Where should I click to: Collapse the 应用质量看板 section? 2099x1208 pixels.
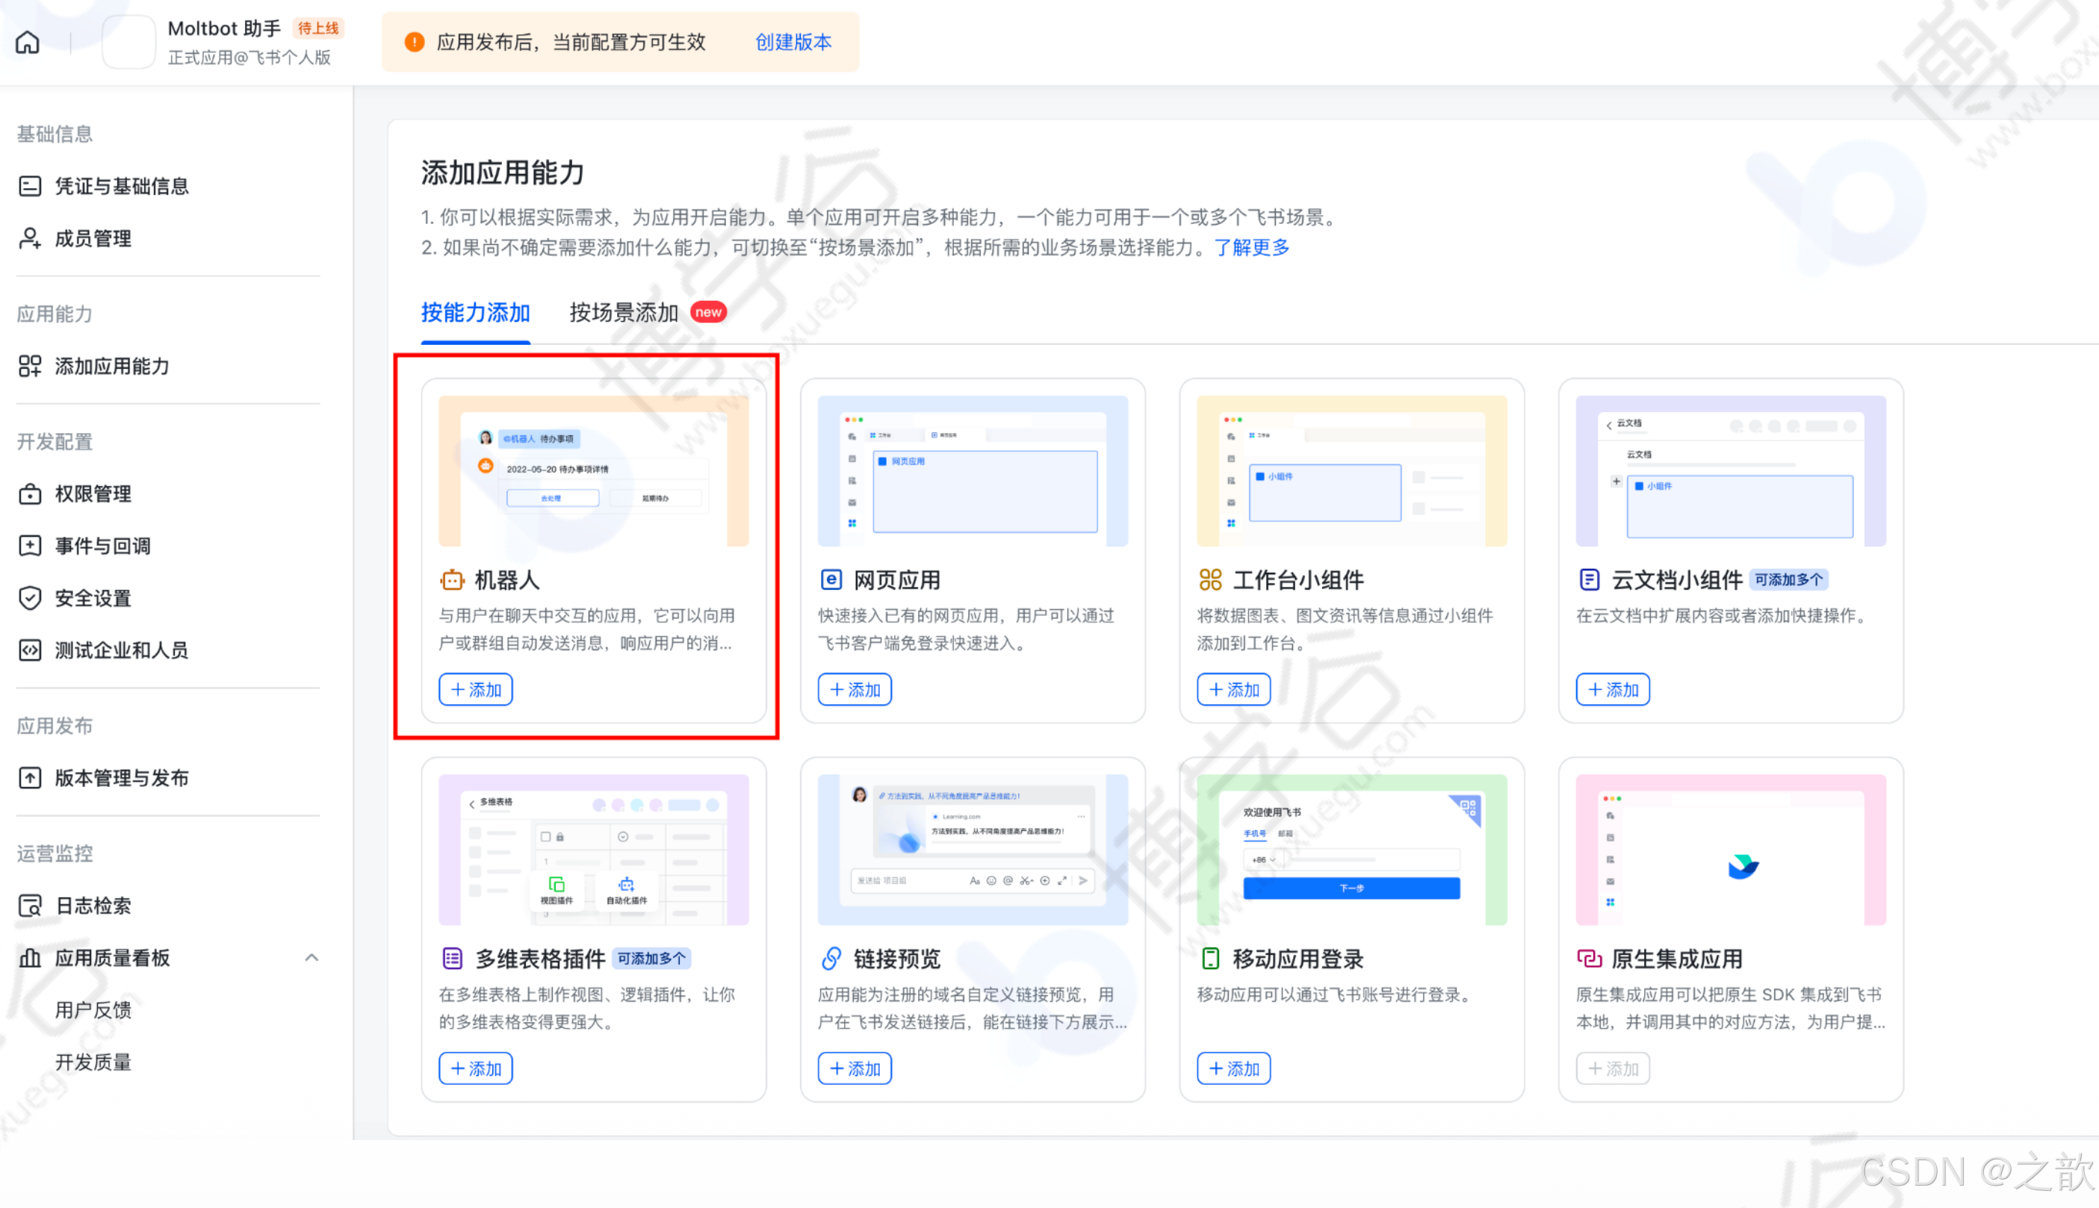[x=311, y=959]
